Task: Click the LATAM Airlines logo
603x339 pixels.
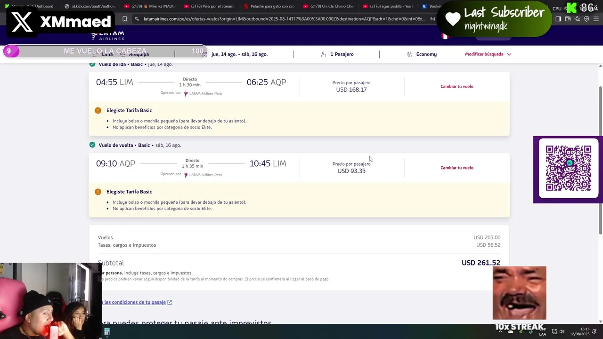Action: (x=108, y=35)
